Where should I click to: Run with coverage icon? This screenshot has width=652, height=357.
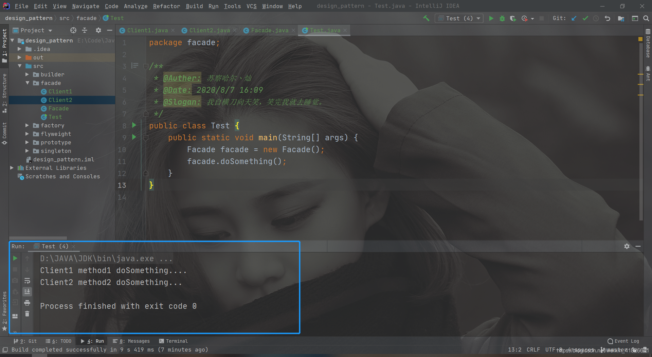point(513,18)
